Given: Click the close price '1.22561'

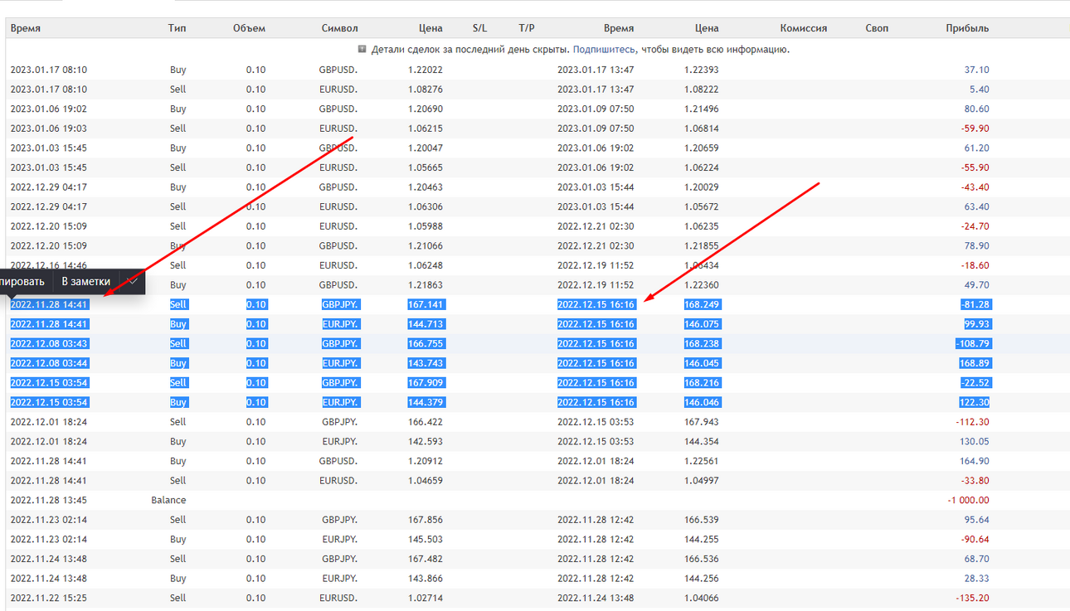Looking at the screenshot, I should [x=702, y=461].
